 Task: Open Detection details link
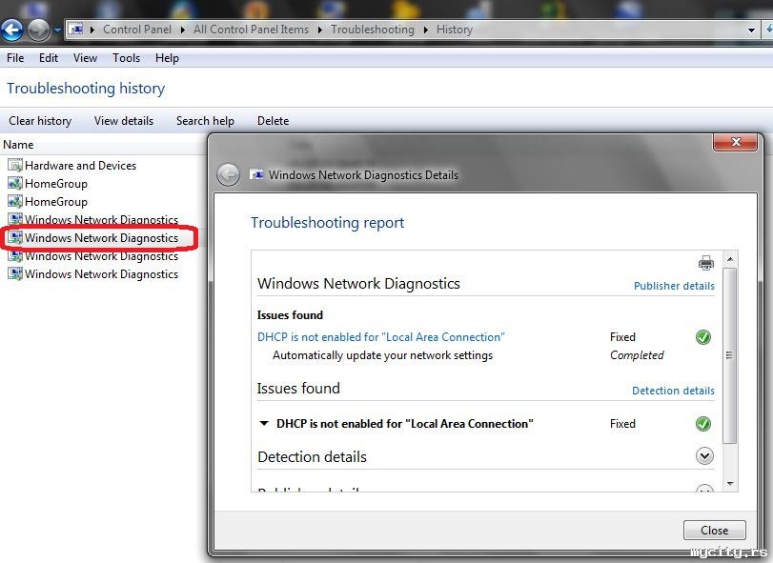673,391
